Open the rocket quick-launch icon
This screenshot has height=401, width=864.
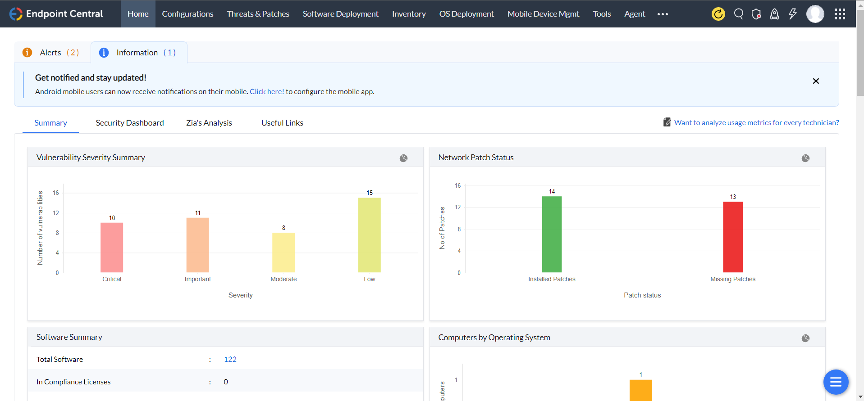(774, 14)
